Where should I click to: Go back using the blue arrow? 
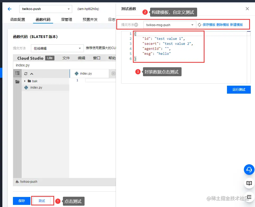coord(10,9)
